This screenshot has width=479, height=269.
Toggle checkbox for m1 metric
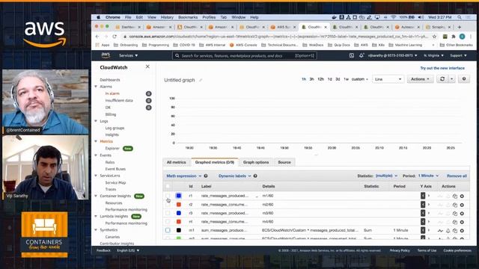[168, 230]
